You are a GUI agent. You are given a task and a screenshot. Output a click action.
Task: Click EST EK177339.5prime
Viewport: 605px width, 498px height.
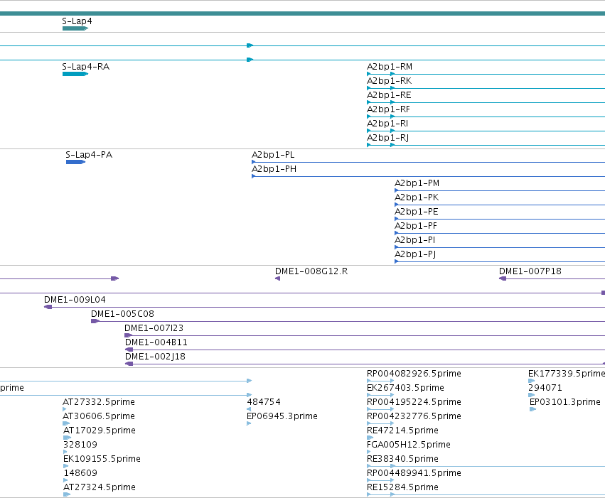[567, 374]
